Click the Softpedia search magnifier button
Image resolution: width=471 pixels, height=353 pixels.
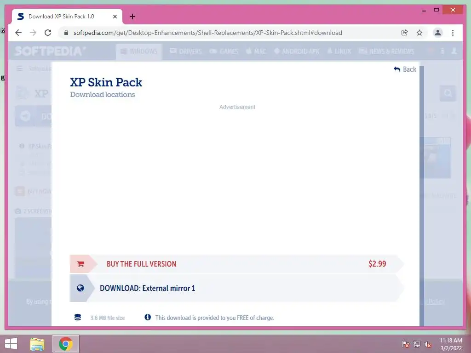point(448,93)
